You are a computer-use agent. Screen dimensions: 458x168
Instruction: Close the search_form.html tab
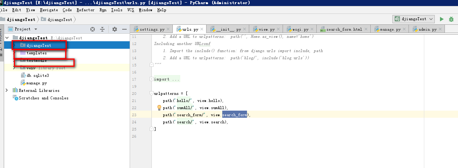point(365,29)
